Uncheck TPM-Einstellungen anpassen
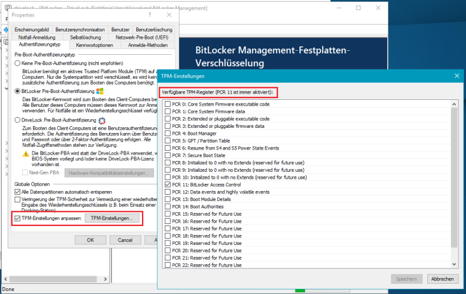Screen dimensions: 466x294 [18, 219]
